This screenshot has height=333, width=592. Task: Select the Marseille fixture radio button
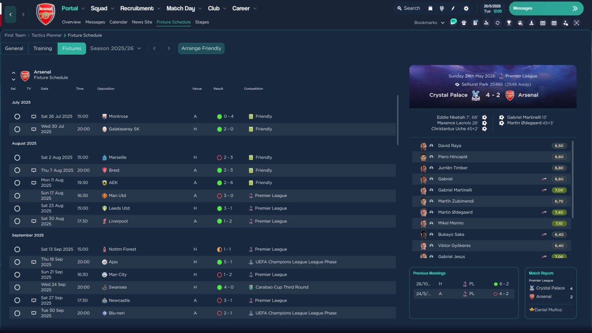click(17, 158)
